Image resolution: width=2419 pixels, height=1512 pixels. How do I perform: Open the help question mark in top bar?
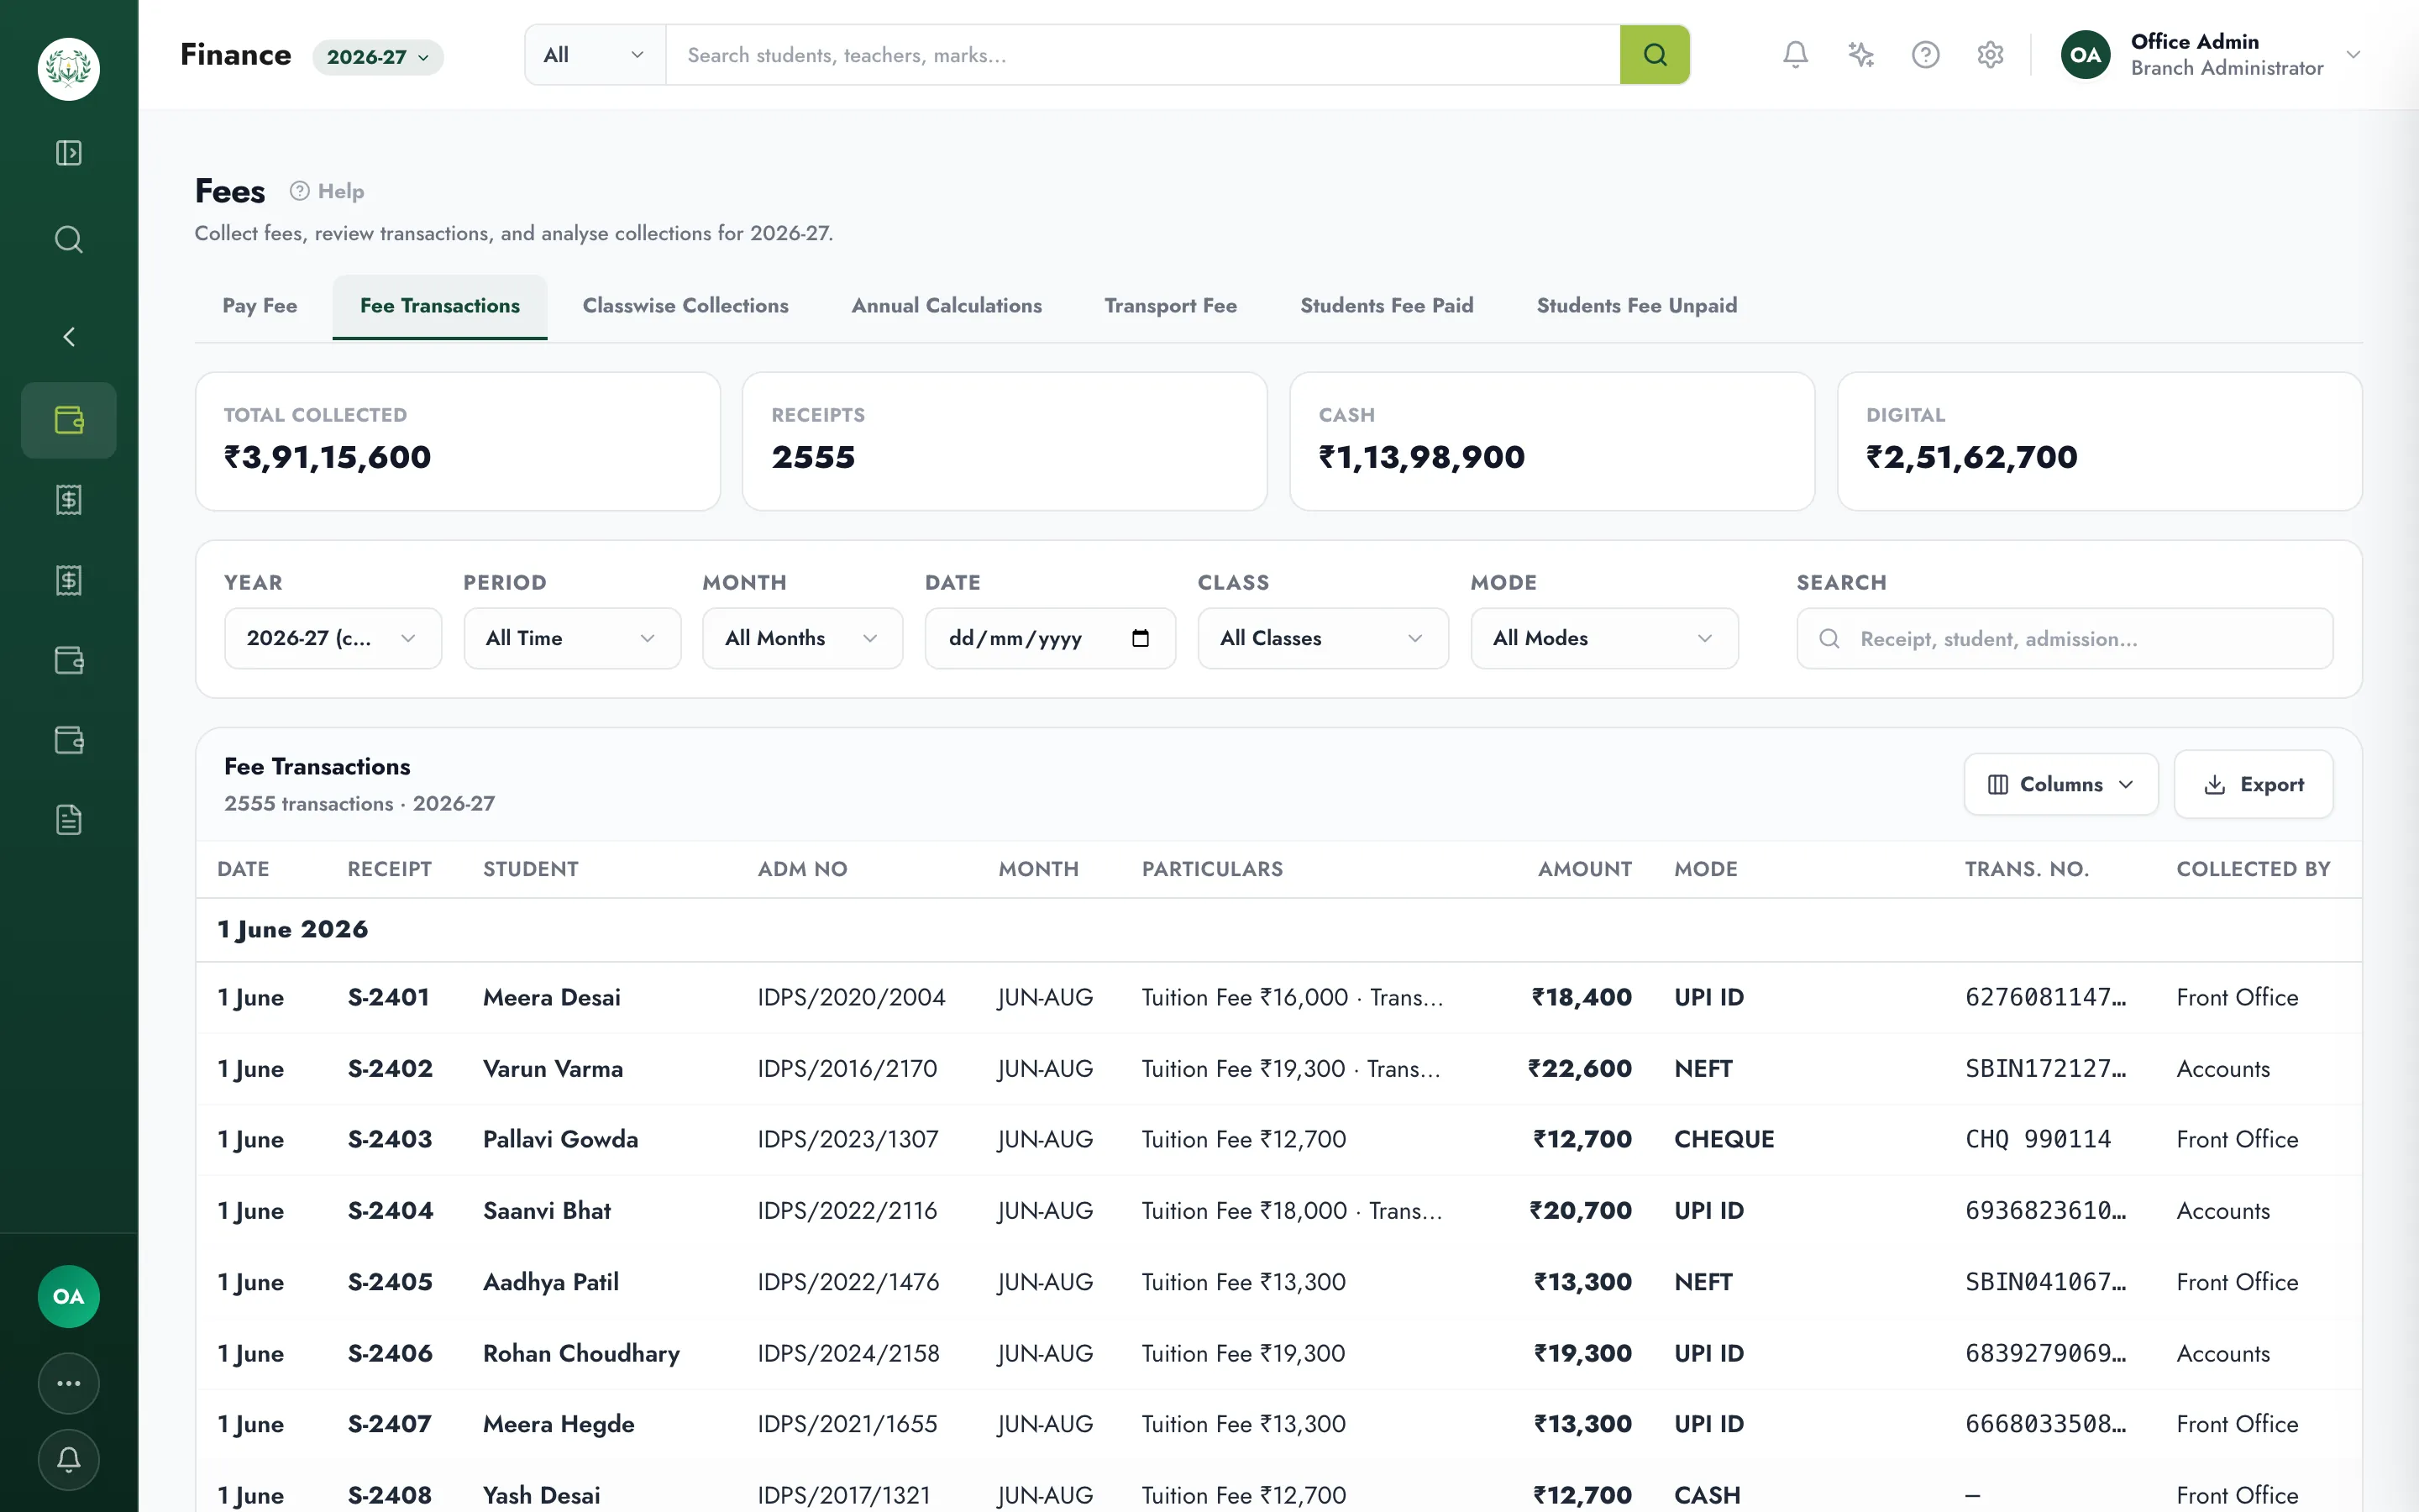pyautogui.click(x=1925, y=55)
